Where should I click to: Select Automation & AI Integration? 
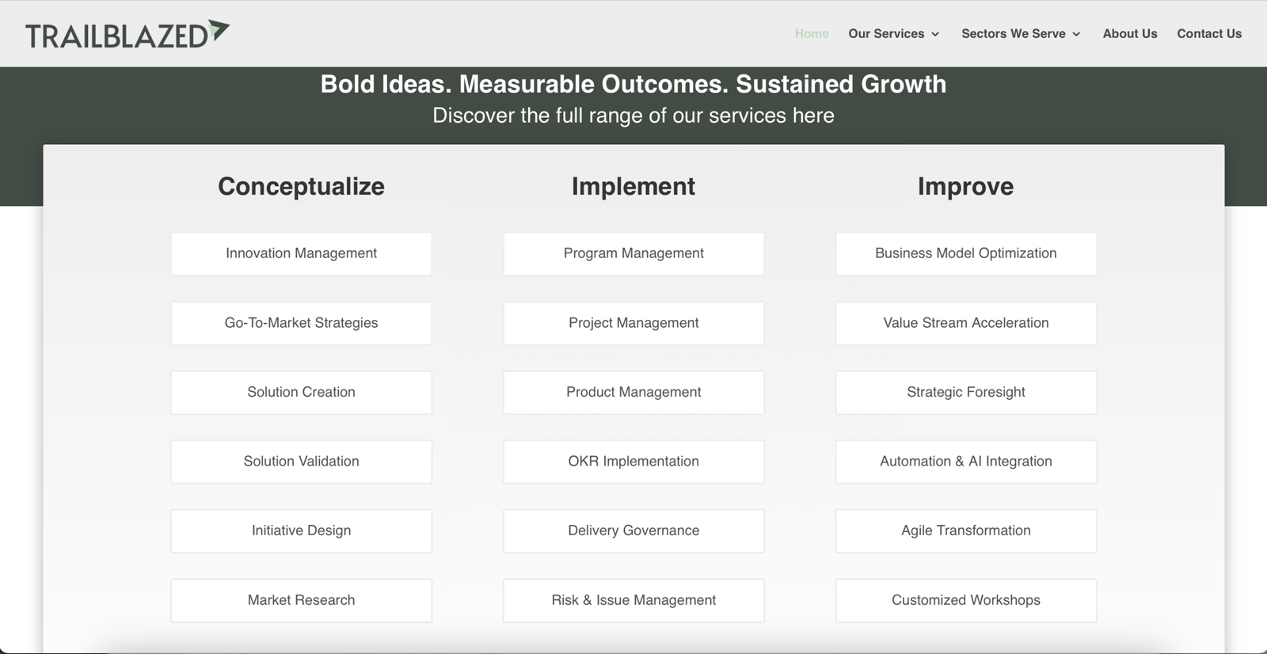point(965,462)
